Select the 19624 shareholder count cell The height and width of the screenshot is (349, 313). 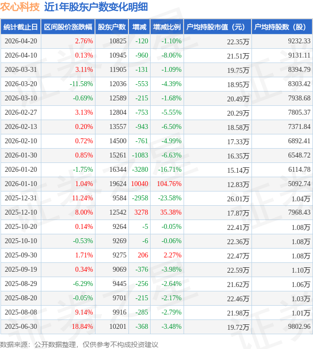118,184
